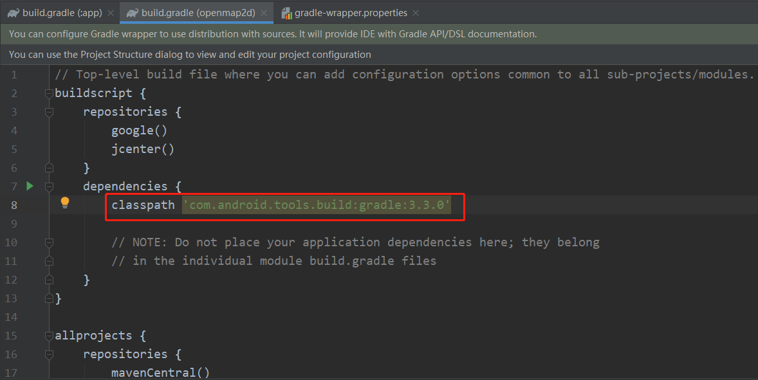
Task: Click the fold end marker on line 6
Action: 49,168
